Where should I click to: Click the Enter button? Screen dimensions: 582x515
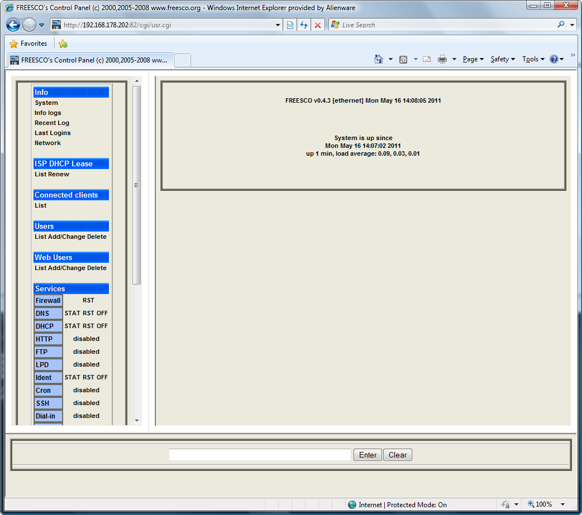(368, 455)
